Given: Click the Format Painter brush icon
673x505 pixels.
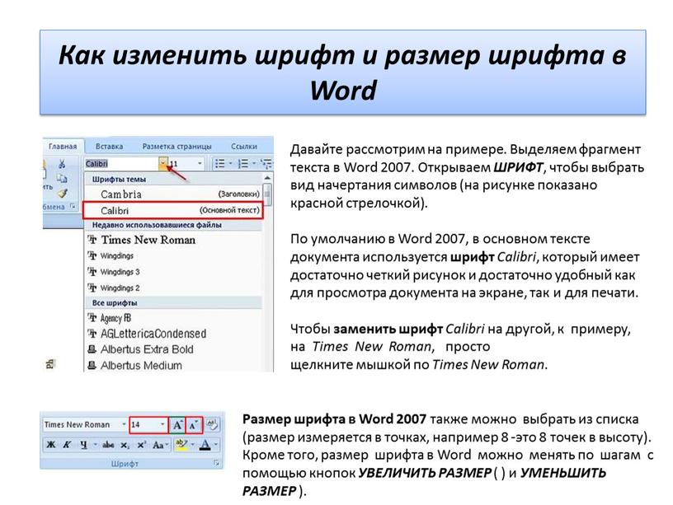Looking at the screenshot, I should (63, 193).
